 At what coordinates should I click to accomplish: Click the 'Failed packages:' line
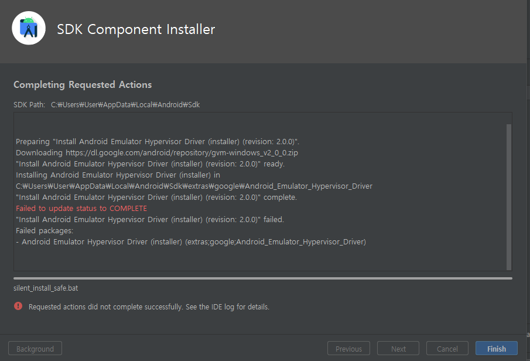(45, 231)
